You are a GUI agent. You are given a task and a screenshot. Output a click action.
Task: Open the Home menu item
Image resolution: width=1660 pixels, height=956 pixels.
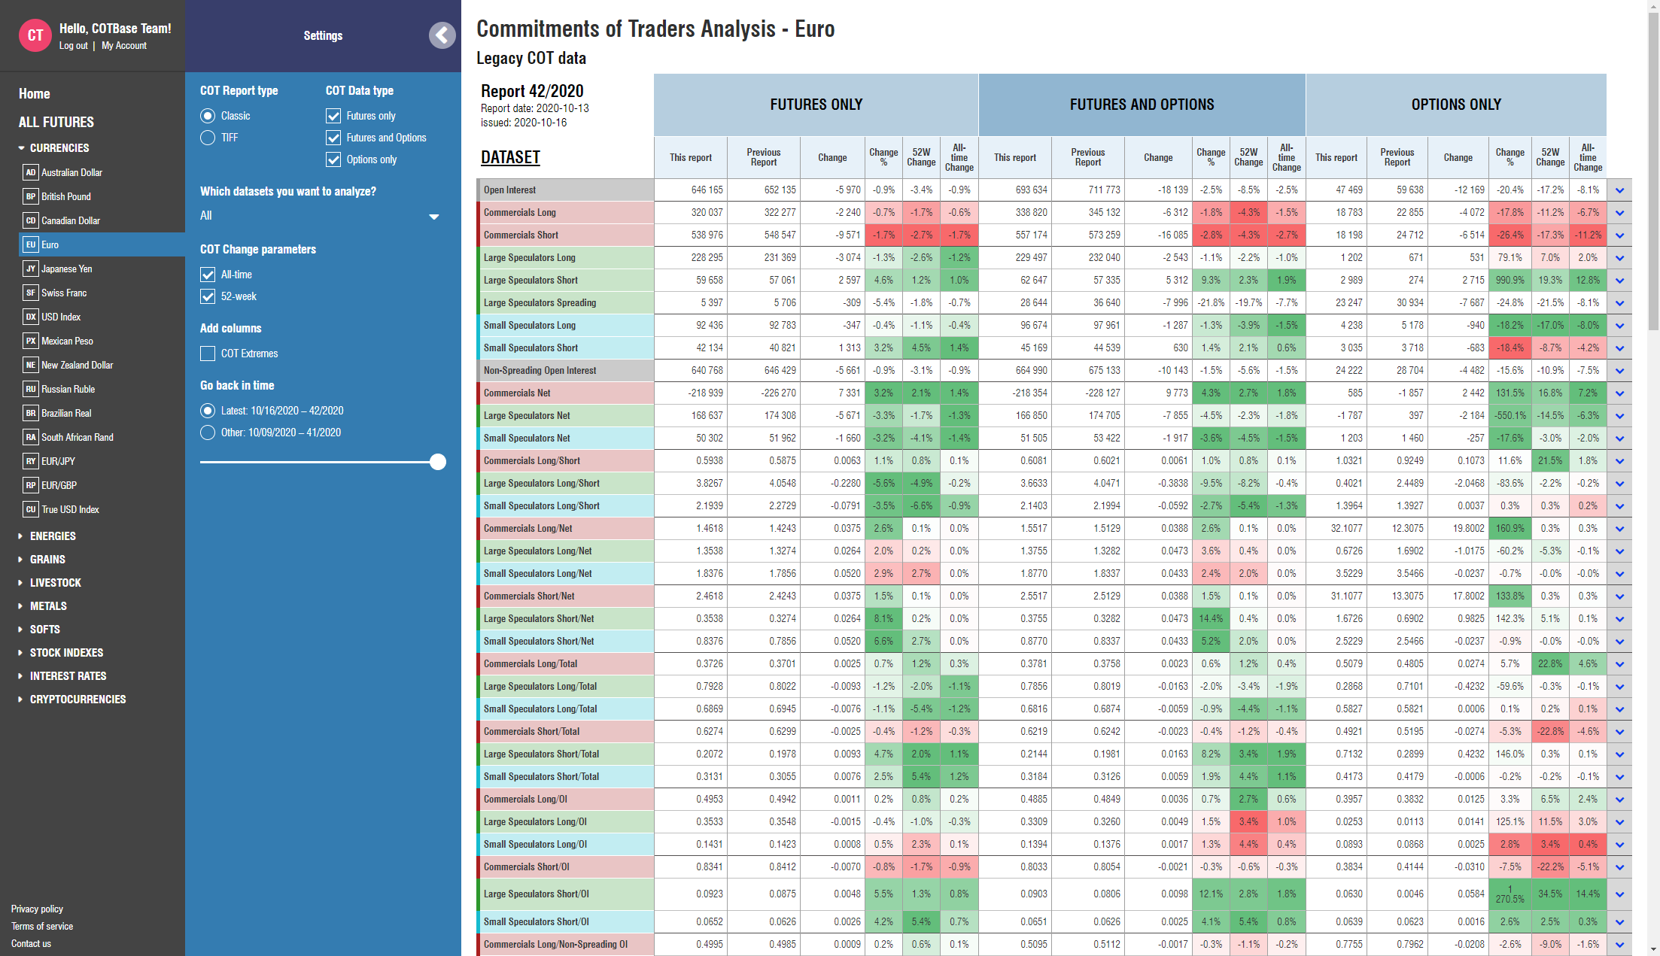[x=35, y=94]
